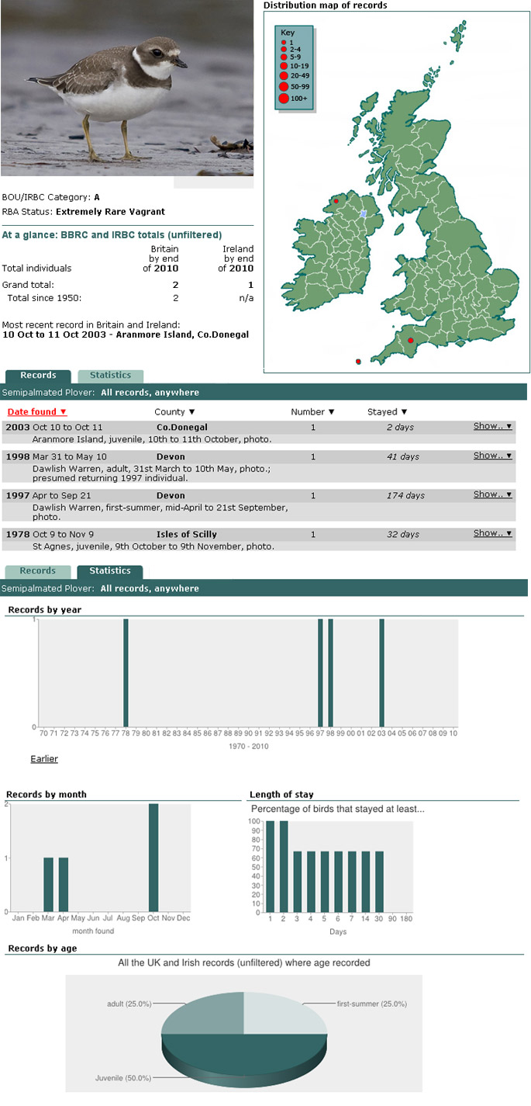Click the April bar in month chart

[64, 885]
